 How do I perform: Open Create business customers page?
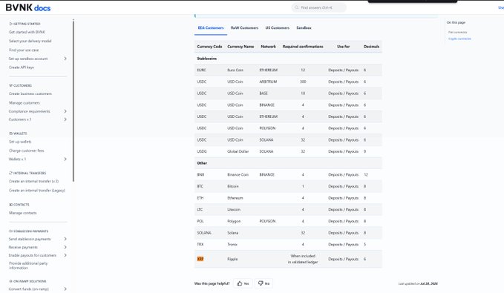tap(30, 93)
